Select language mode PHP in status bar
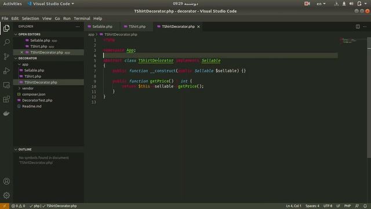The height and width of the screenshot is (209, 371). coord(347,206)
